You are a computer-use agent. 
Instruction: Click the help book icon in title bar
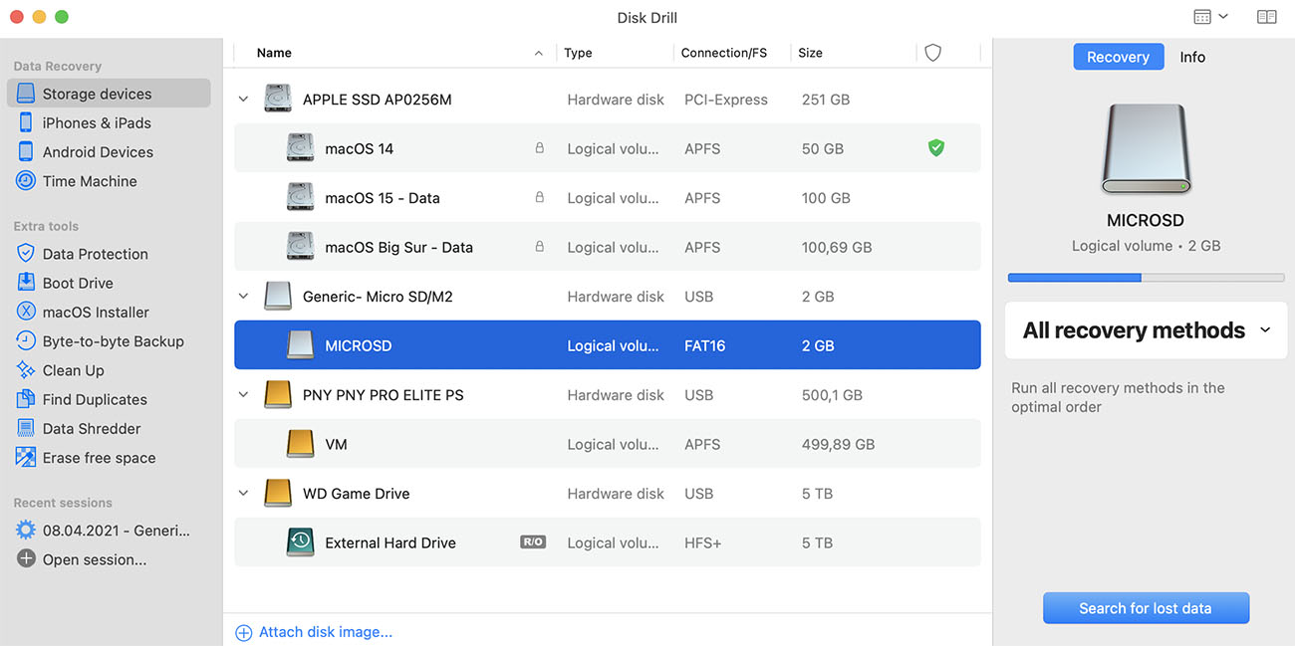[1266, 17]
